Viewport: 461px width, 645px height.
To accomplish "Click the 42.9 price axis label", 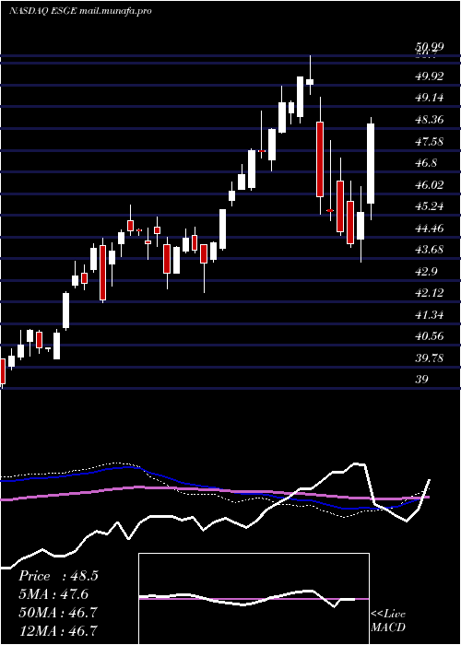I will point(426,272).
